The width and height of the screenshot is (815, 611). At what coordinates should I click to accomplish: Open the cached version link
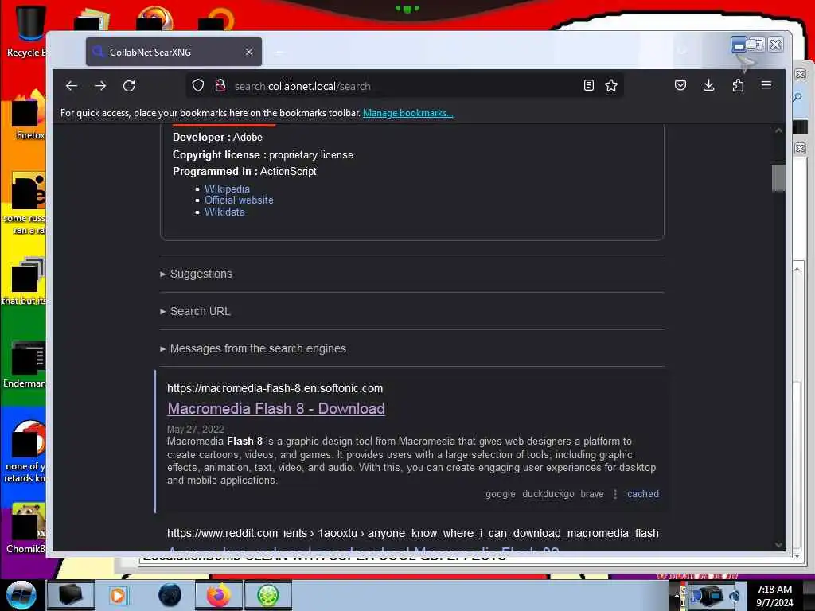tap(642, 494)
